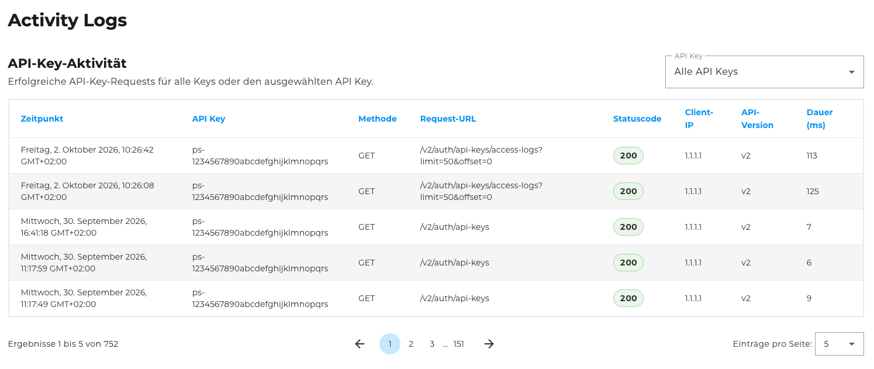Open the Einträge pro Seite dropdown

click(839, 344)
